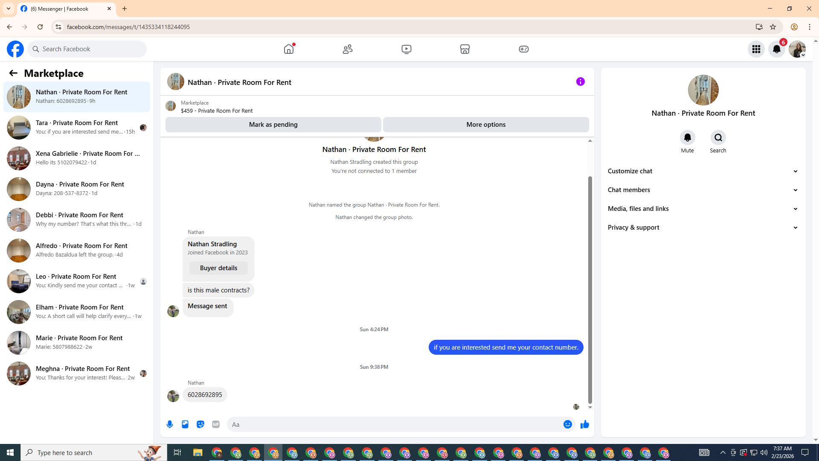Open the Gaming controller icon
819x461 pixels.
pos(524,49)
